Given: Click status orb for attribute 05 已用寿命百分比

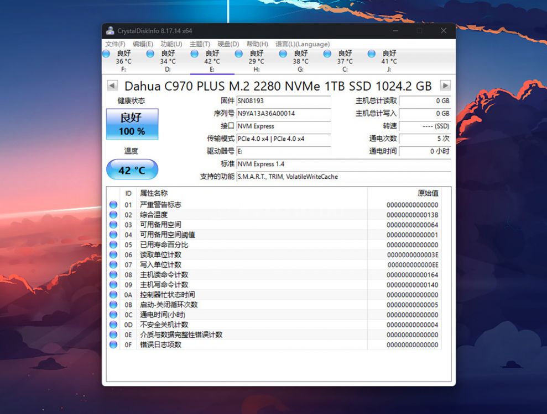Looking at the screenshot, I should 113,245.
